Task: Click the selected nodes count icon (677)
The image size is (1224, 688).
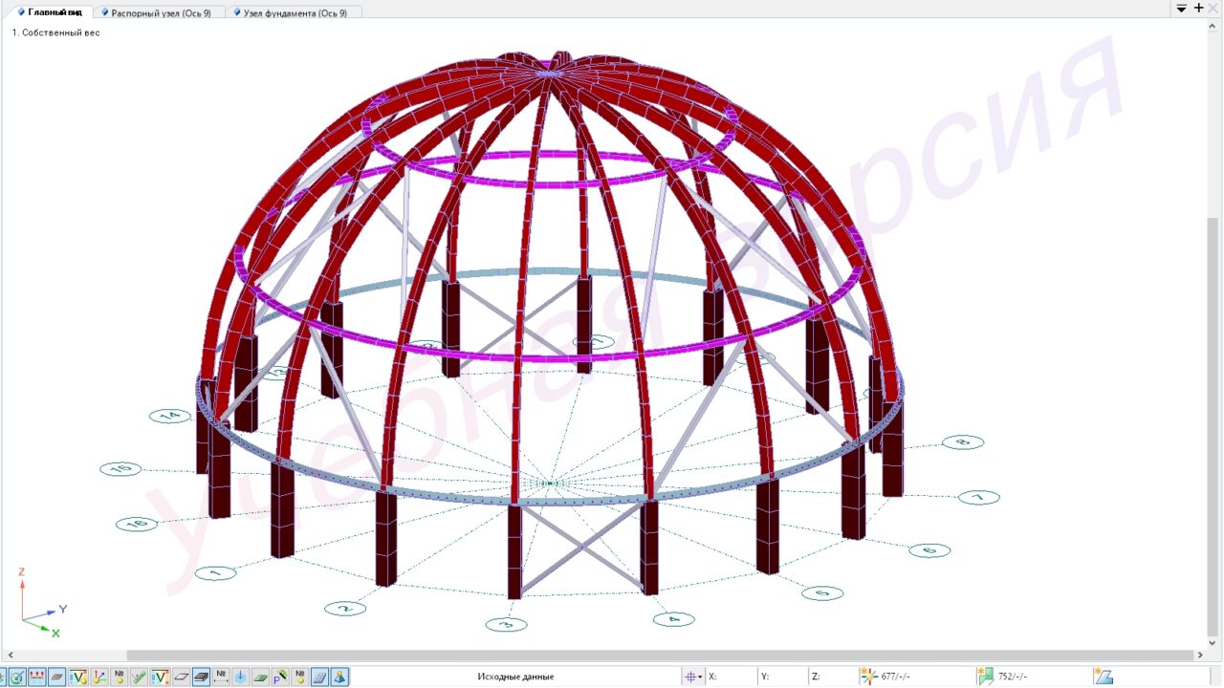Action: [x=868, y=677]
